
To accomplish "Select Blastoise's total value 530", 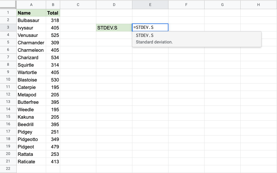I will point(53,80).
